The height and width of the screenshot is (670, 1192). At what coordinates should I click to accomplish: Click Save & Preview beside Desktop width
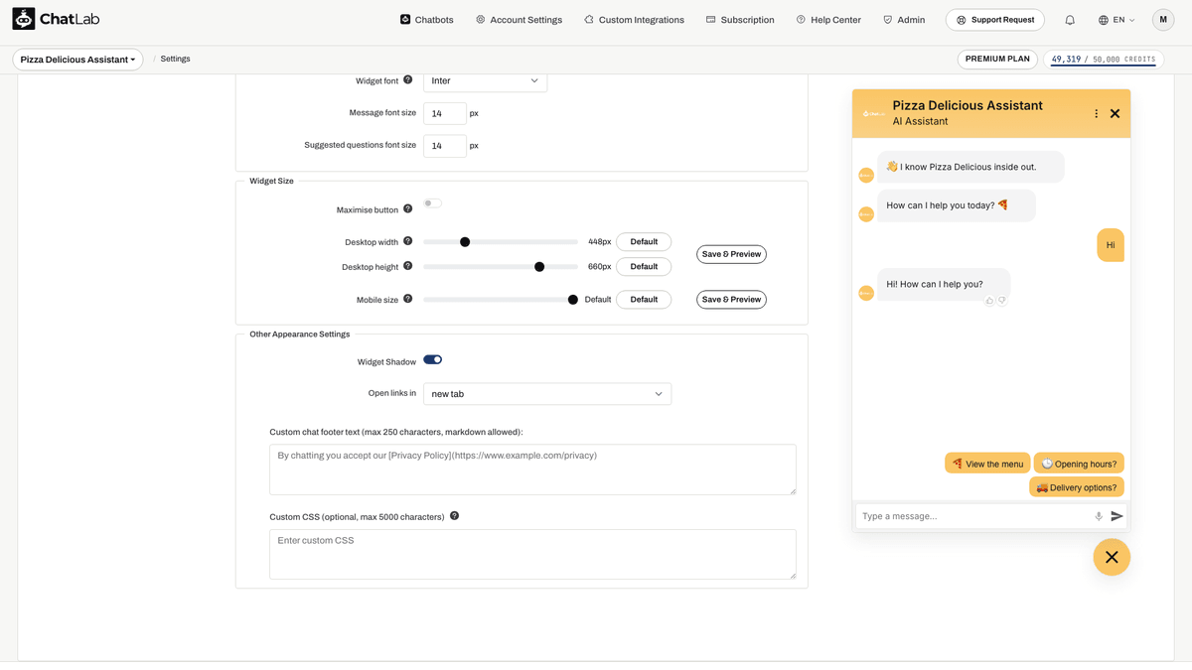coord(731,254)
